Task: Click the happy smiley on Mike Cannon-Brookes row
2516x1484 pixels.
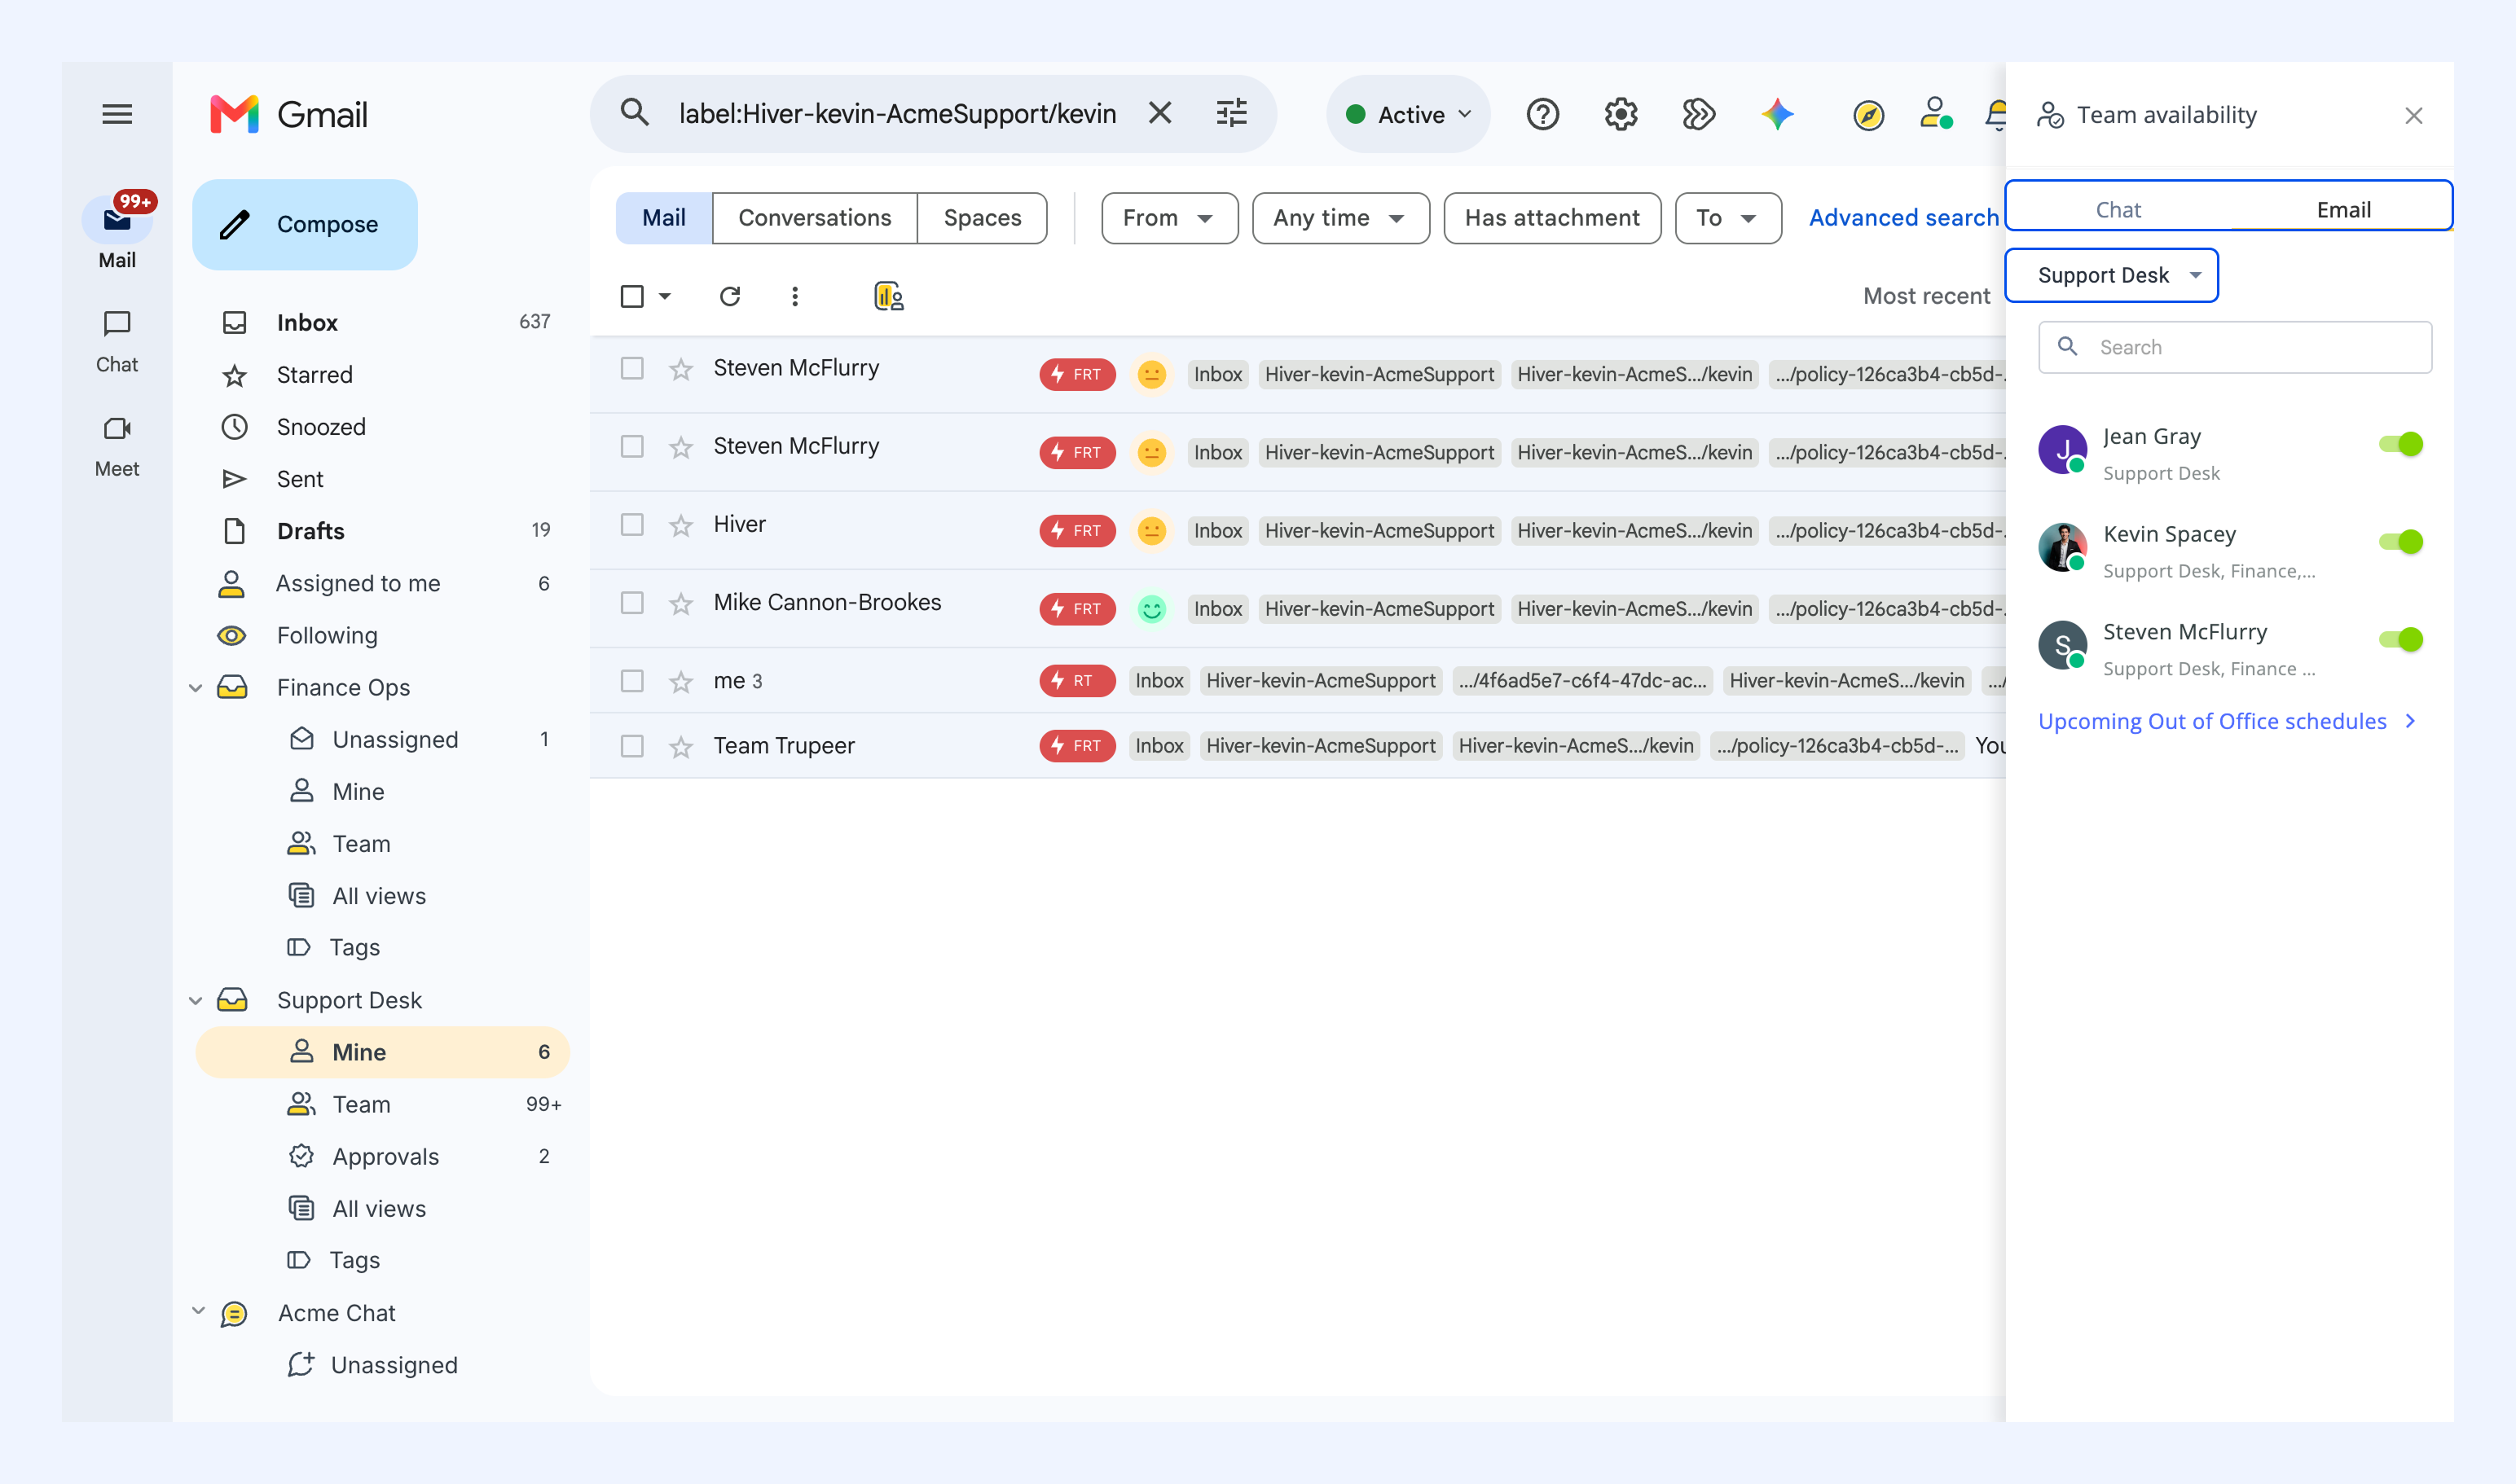Action: click(1151, 609)
